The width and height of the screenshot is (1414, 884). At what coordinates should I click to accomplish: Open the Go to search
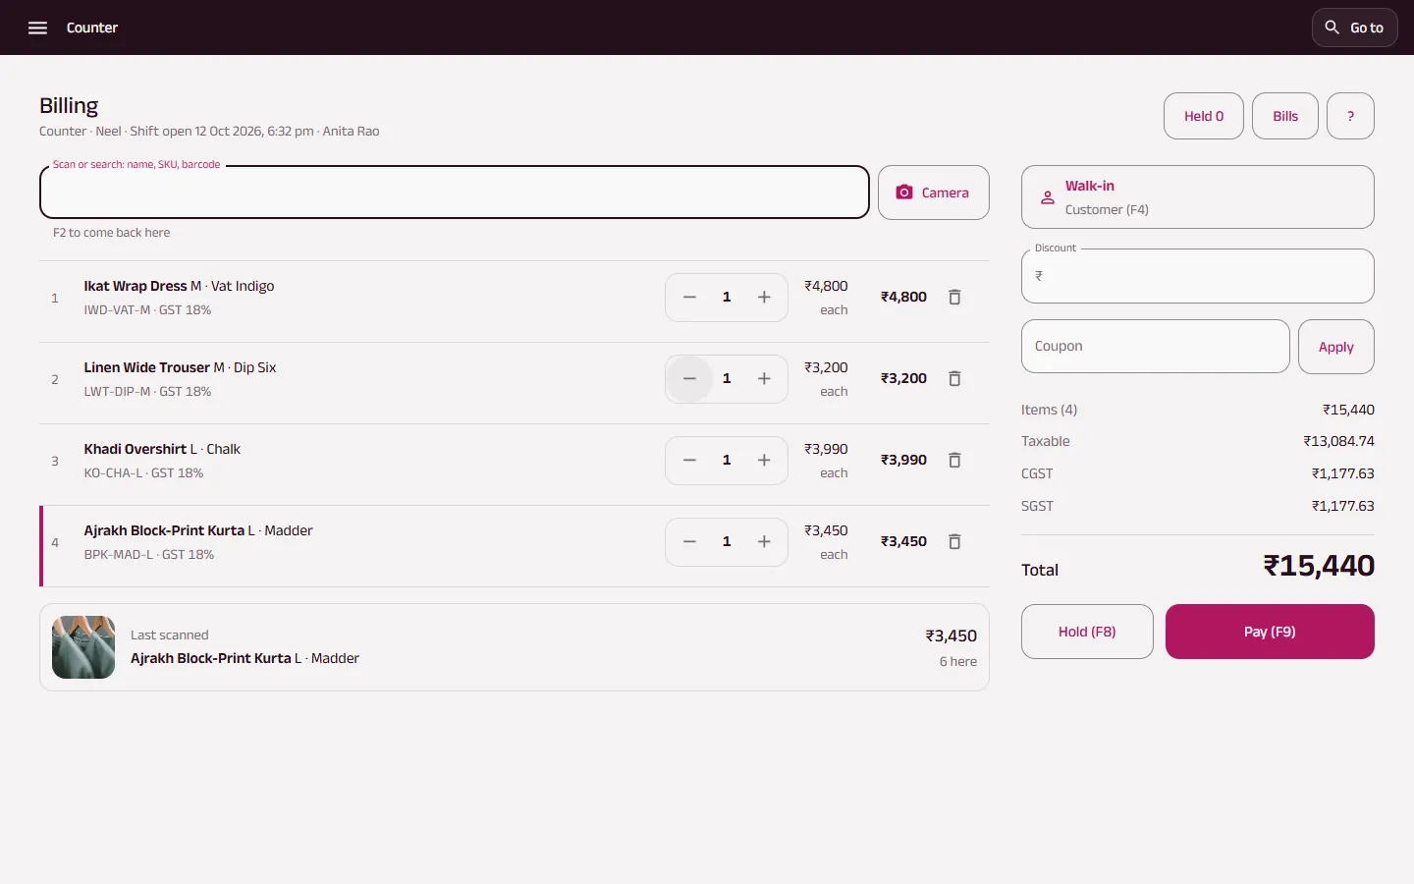pos(1354,28)
